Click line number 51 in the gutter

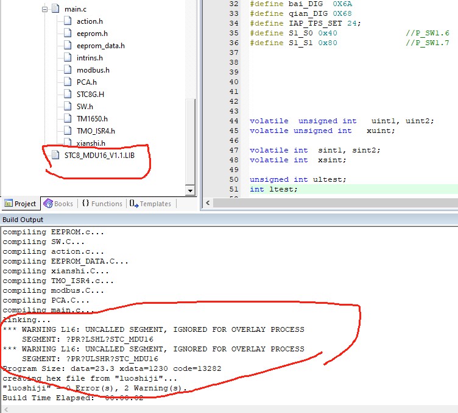click(x=234, y=189)
